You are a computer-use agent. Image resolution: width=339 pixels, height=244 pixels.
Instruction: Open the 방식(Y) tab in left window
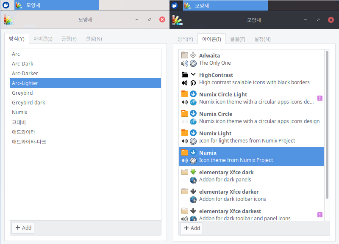click(17, 38)
